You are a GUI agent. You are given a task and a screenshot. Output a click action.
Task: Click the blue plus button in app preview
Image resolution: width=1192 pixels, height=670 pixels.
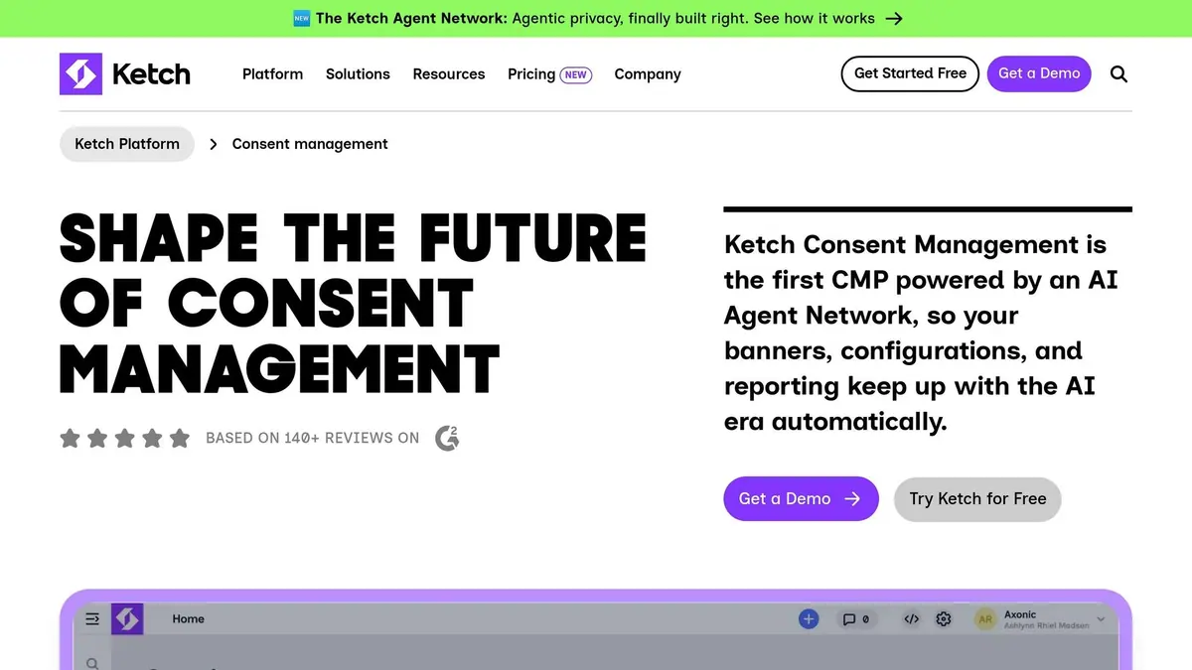809,619
